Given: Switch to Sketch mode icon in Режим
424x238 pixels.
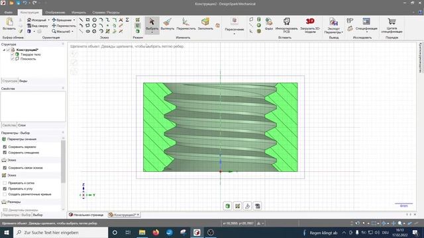Looking at the screenshot, I should (138, 20).
